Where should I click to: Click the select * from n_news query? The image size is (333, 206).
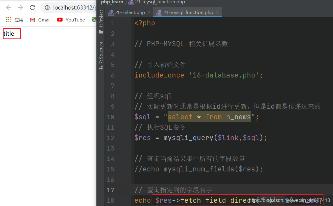pos(209,117)
